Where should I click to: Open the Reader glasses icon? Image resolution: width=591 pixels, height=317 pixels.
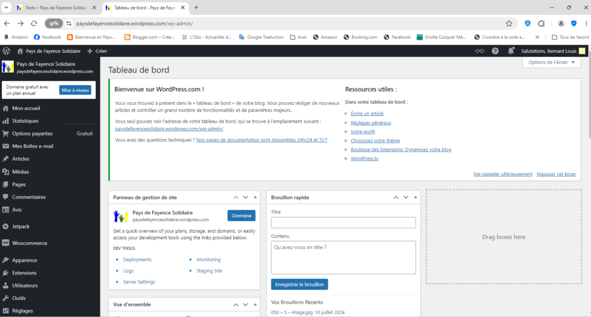pyautogui.click(x=480, y=51)
